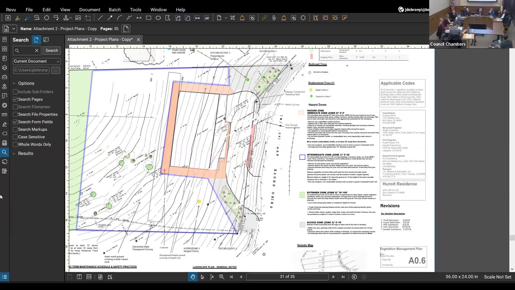
Task: Uncheck Search Pages option
Action: (15, 99)
